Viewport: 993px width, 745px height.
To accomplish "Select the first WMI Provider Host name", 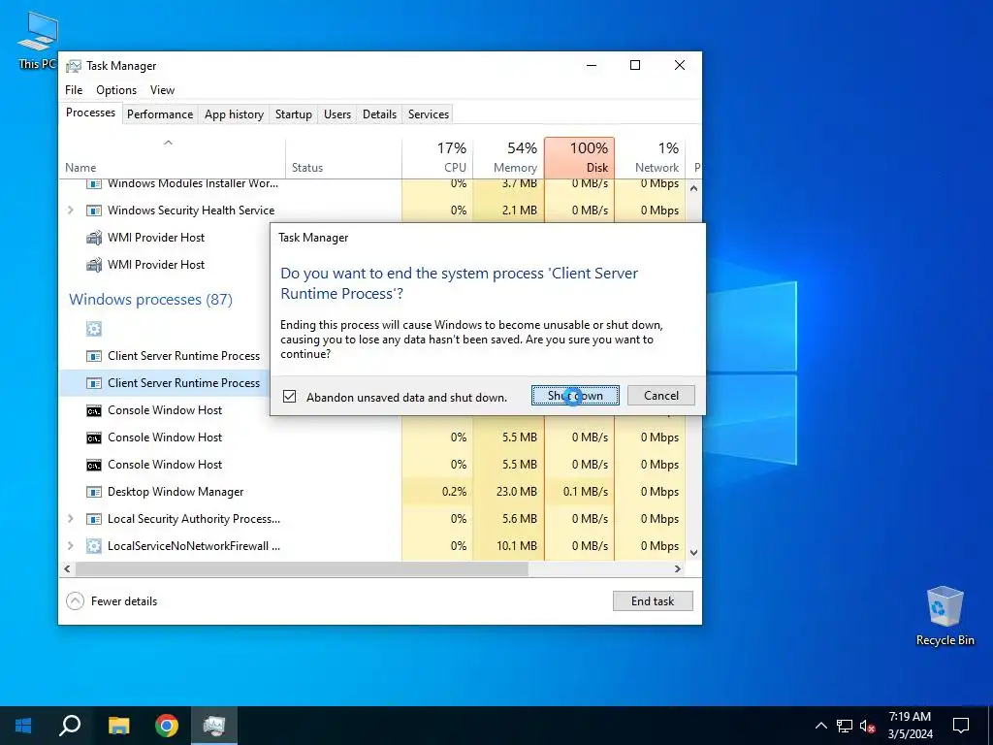I will (x=156, y=238).
